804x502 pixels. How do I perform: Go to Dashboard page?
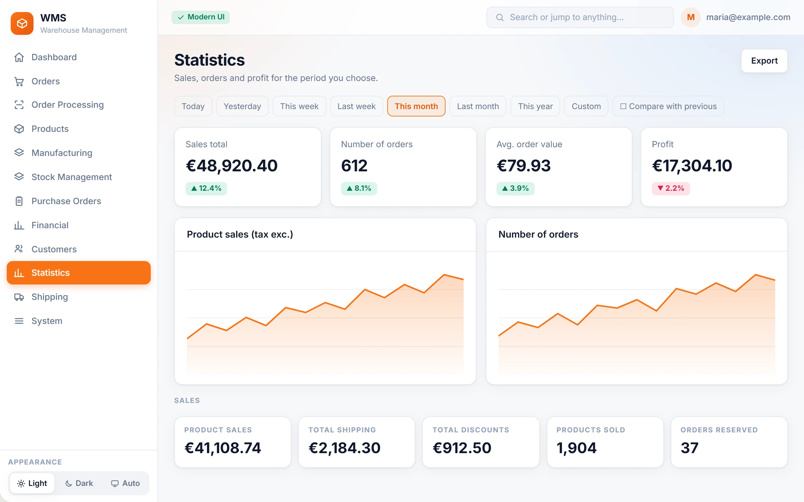pyautogui.click(x=79, y=57)
